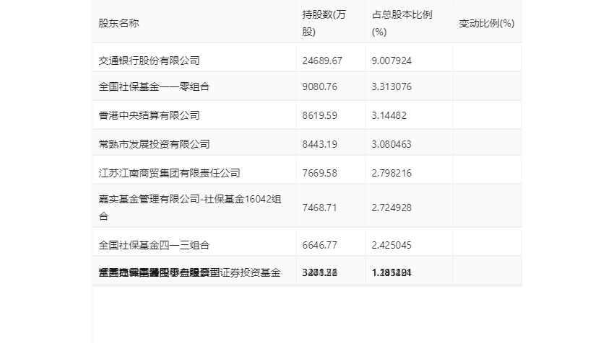
Task: Click the 持股数(万股) column header
Action: [324, 23]
